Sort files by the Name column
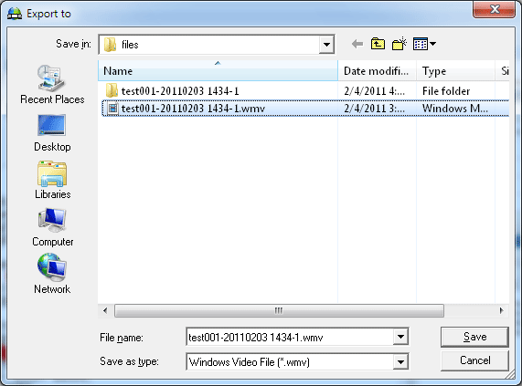The height and width of the screenshot is (386, 522). (218, 71)
